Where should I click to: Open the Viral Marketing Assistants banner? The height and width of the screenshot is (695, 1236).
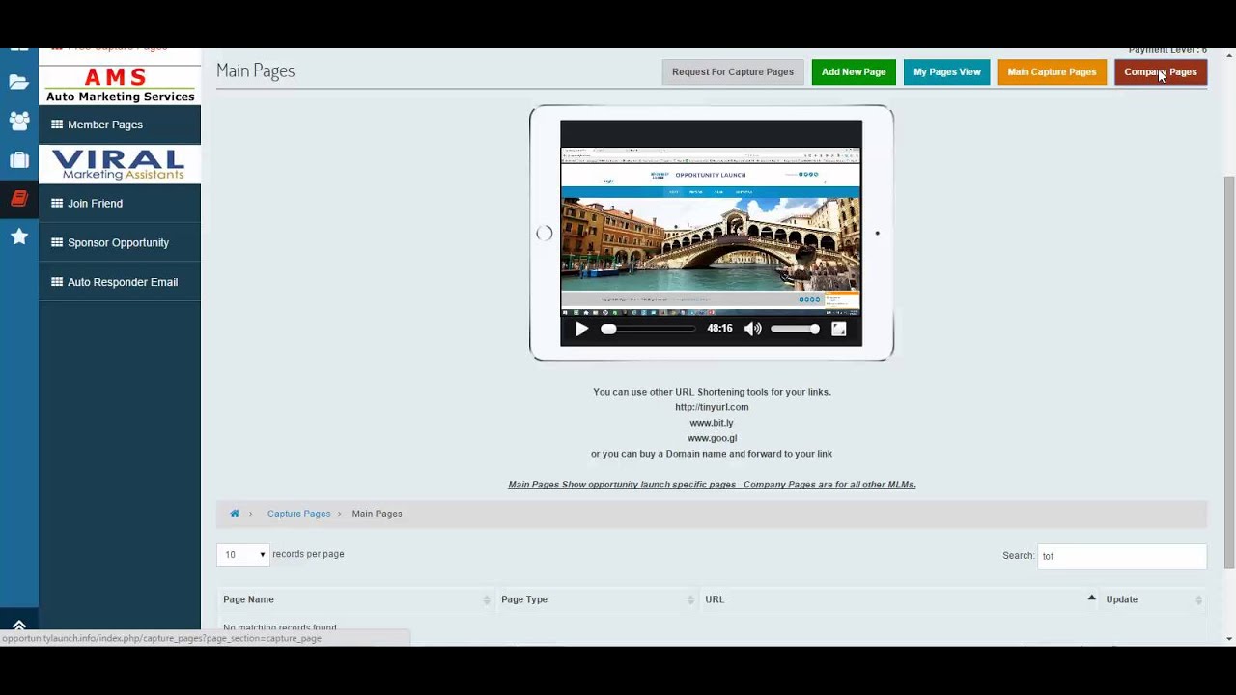120,164
